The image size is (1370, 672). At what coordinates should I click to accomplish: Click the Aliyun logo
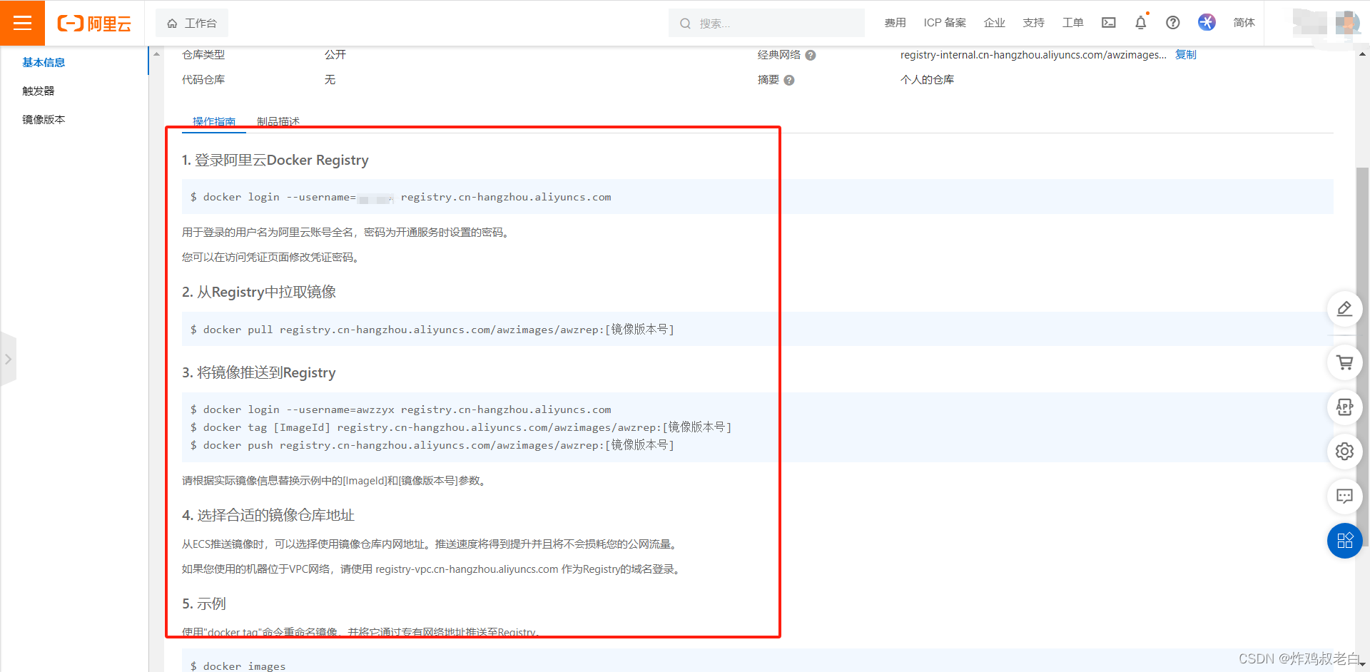coord(94,24)
